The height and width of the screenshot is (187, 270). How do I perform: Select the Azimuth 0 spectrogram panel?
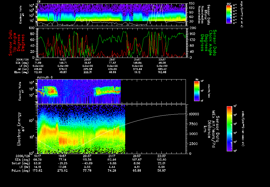coord(112,91)
